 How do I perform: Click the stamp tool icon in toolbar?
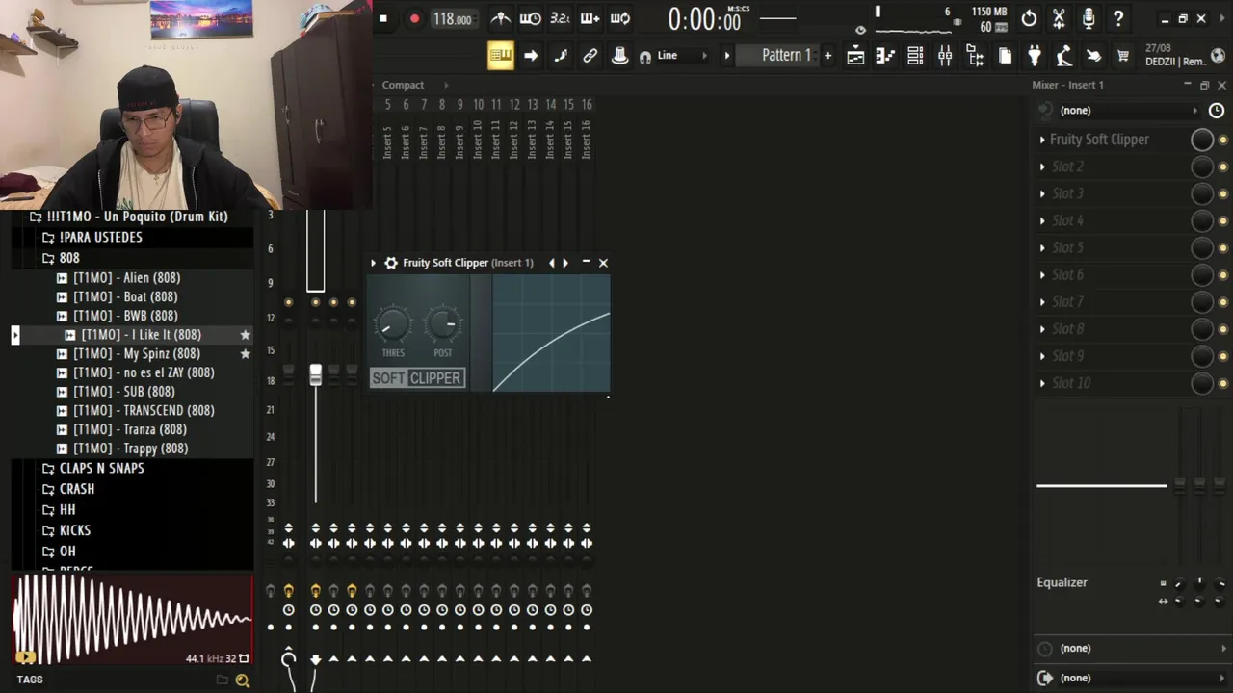tap(619, 56)
